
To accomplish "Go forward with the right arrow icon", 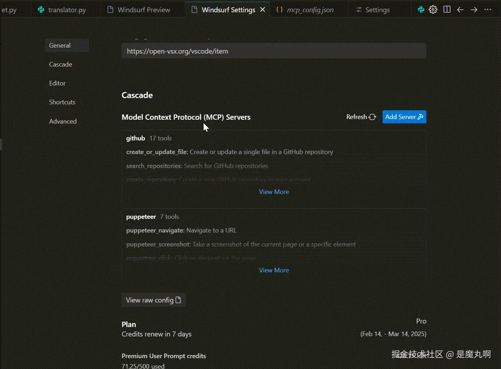I will pyautogui.click(x=474, y=10).
